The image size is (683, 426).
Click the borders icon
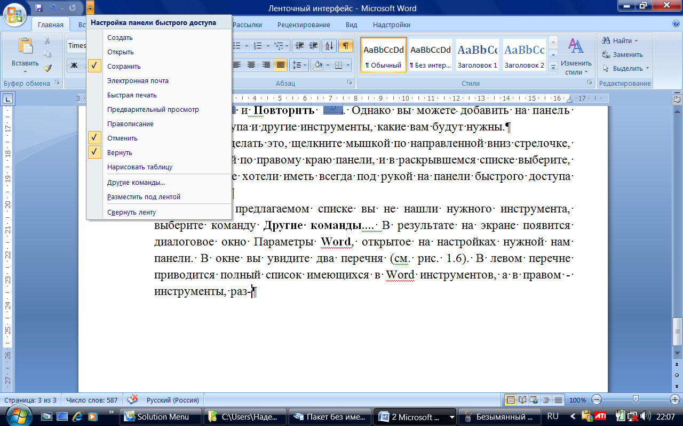[338, 65]
